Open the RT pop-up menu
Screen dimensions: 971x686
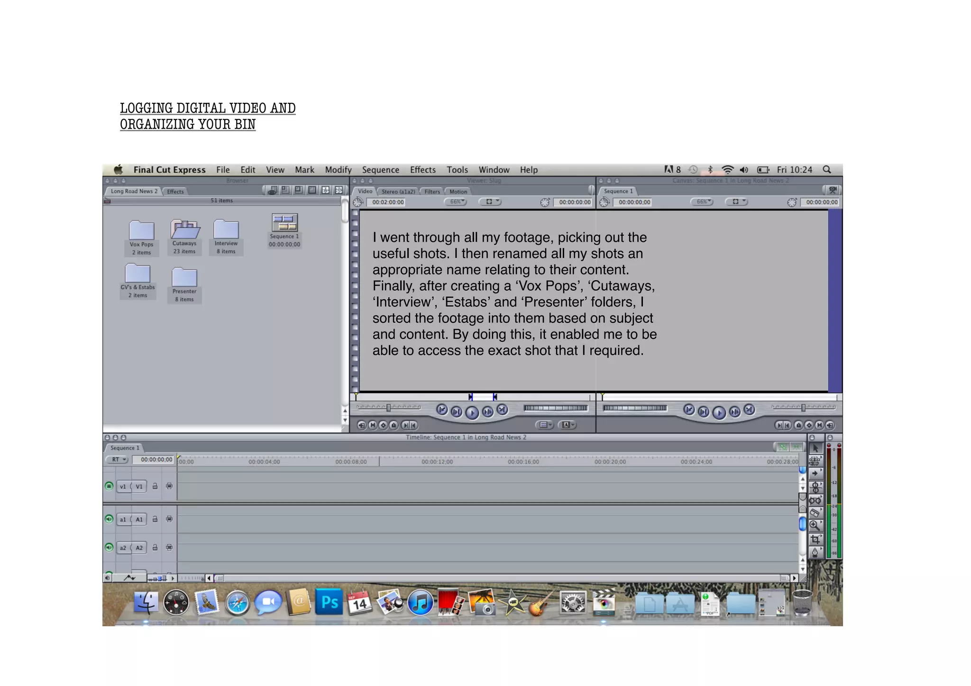pyautogui.click(x=117, y=459)
